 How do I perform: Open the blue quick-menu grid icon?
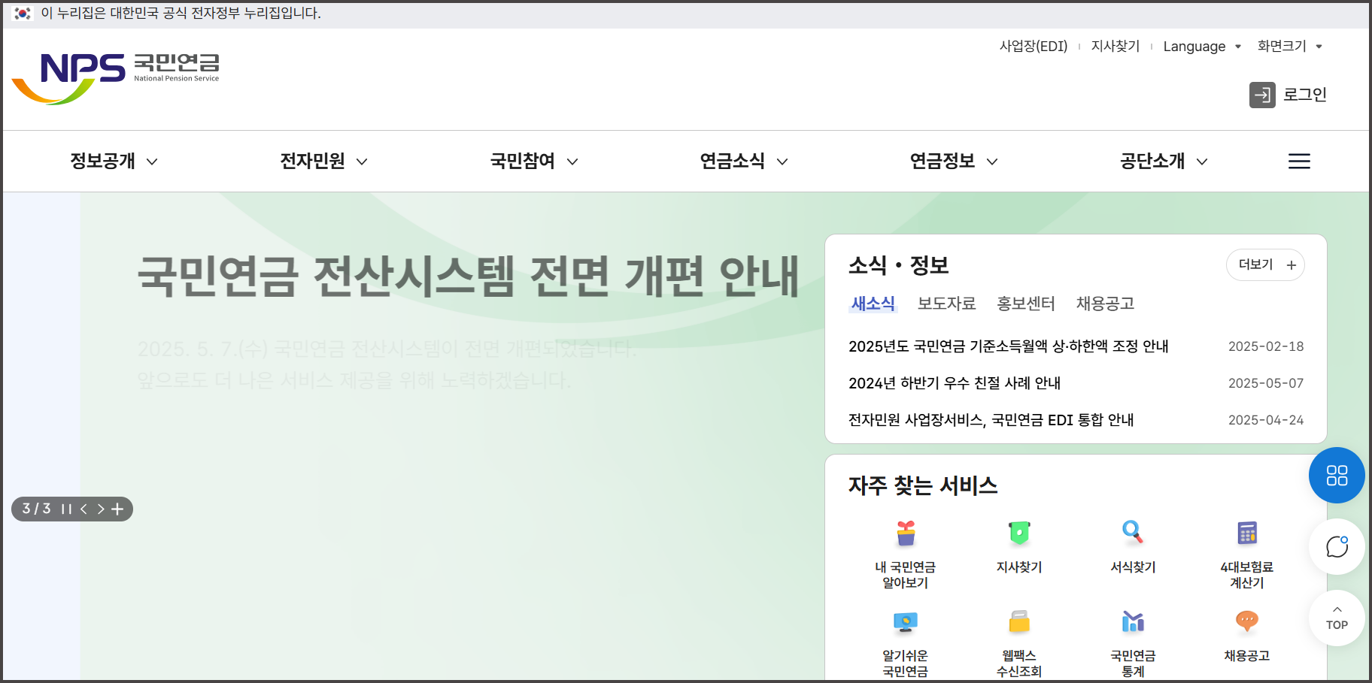(1337, 475)
